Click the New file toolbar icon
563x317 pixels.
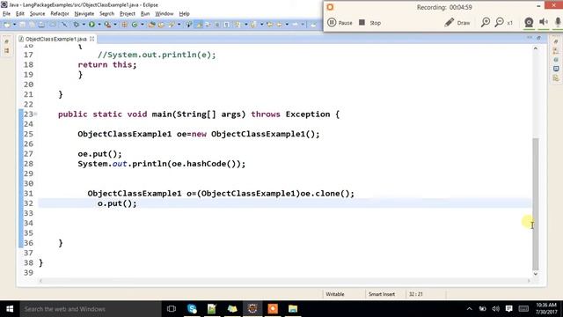pyautogui.click(x=7, y=25)
